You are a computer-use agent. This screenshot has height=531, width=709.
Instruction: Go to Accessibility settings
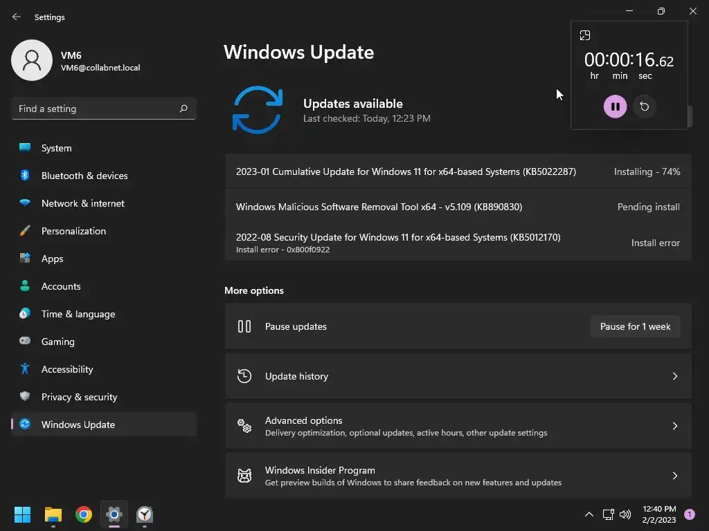[104, 369]
